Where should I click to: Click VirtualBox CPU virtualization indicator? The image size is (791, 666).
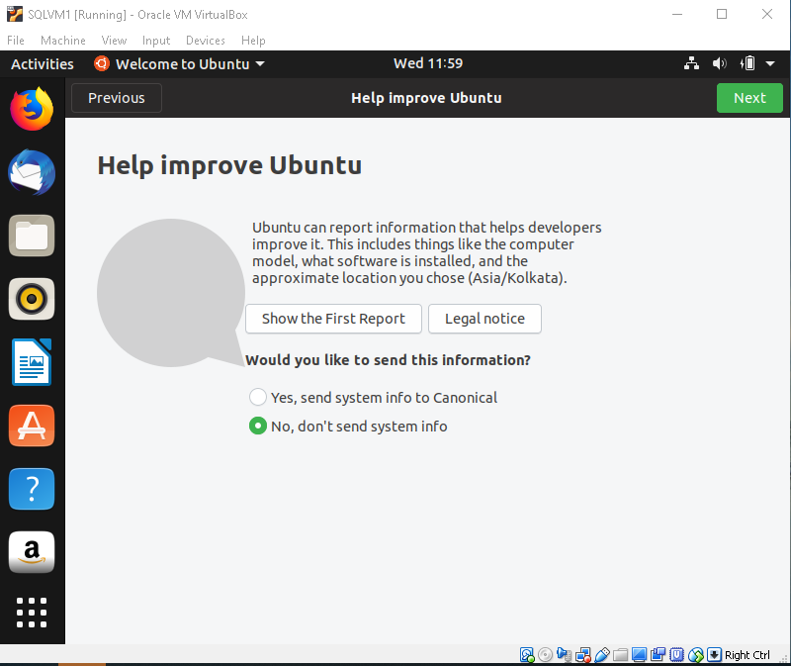coord(676,655)
